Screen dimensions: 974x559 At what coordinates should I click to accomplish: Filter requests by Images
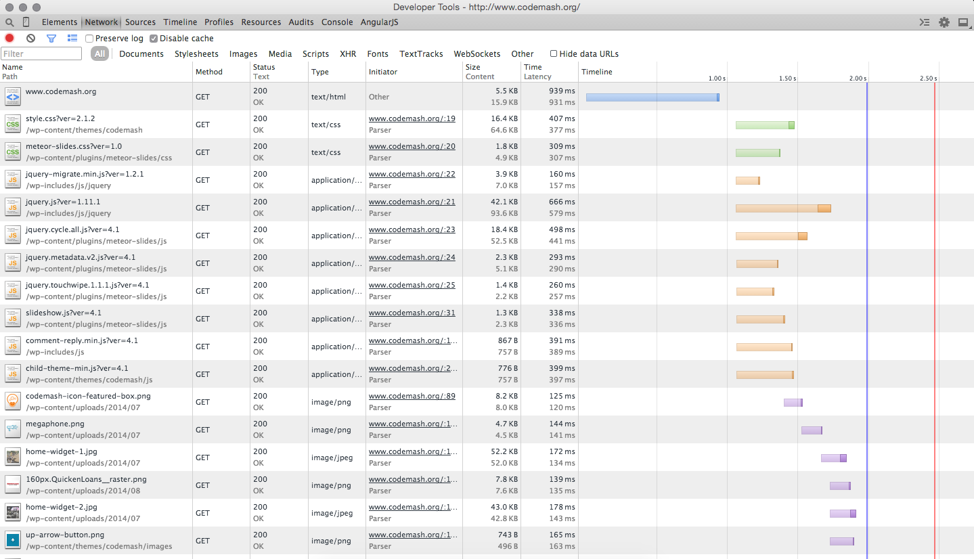pos(243,53)
